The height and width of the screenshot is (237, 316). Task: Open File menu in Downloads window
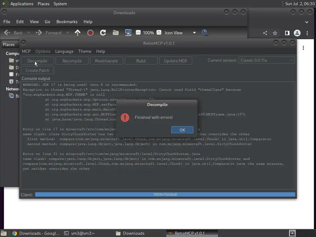pyautogui.click(x=7, y=22)
